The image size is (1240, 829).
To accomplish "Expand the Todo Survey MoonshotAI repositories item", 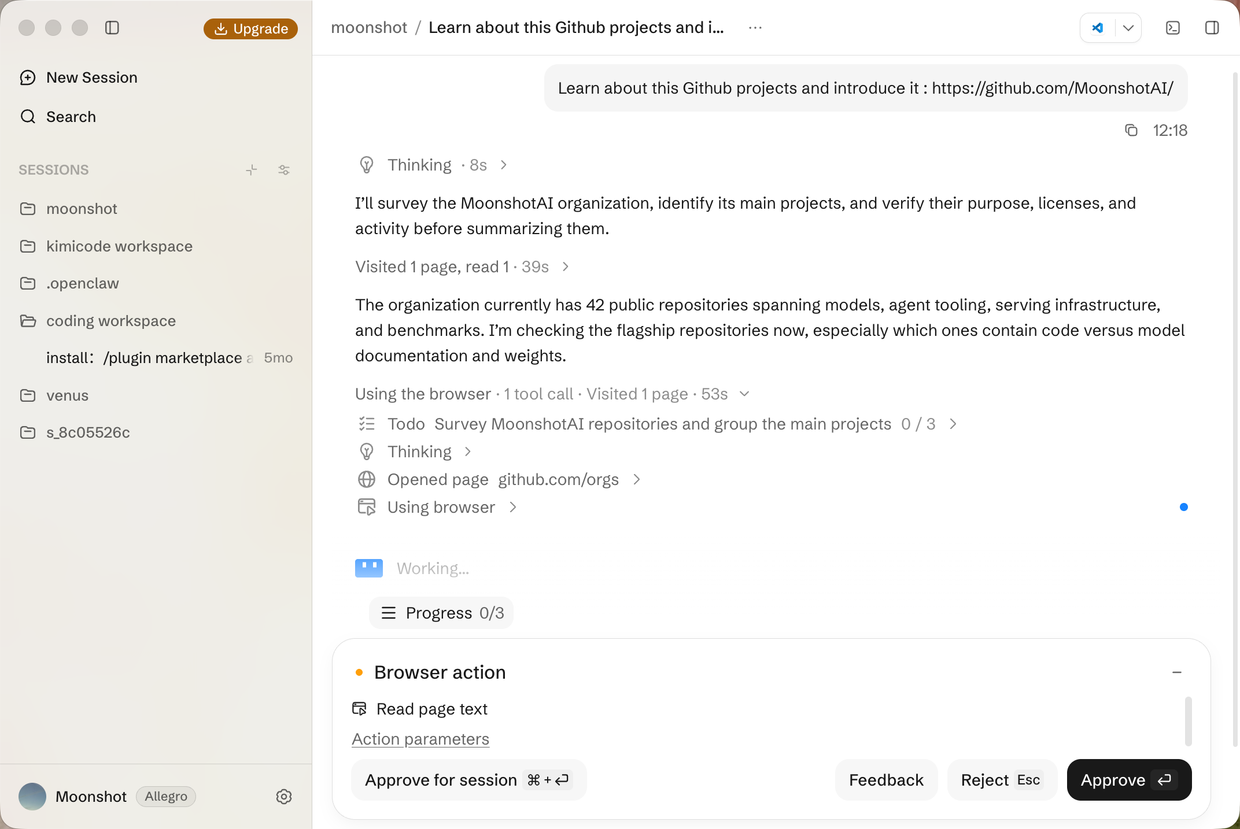I will 658,424.
